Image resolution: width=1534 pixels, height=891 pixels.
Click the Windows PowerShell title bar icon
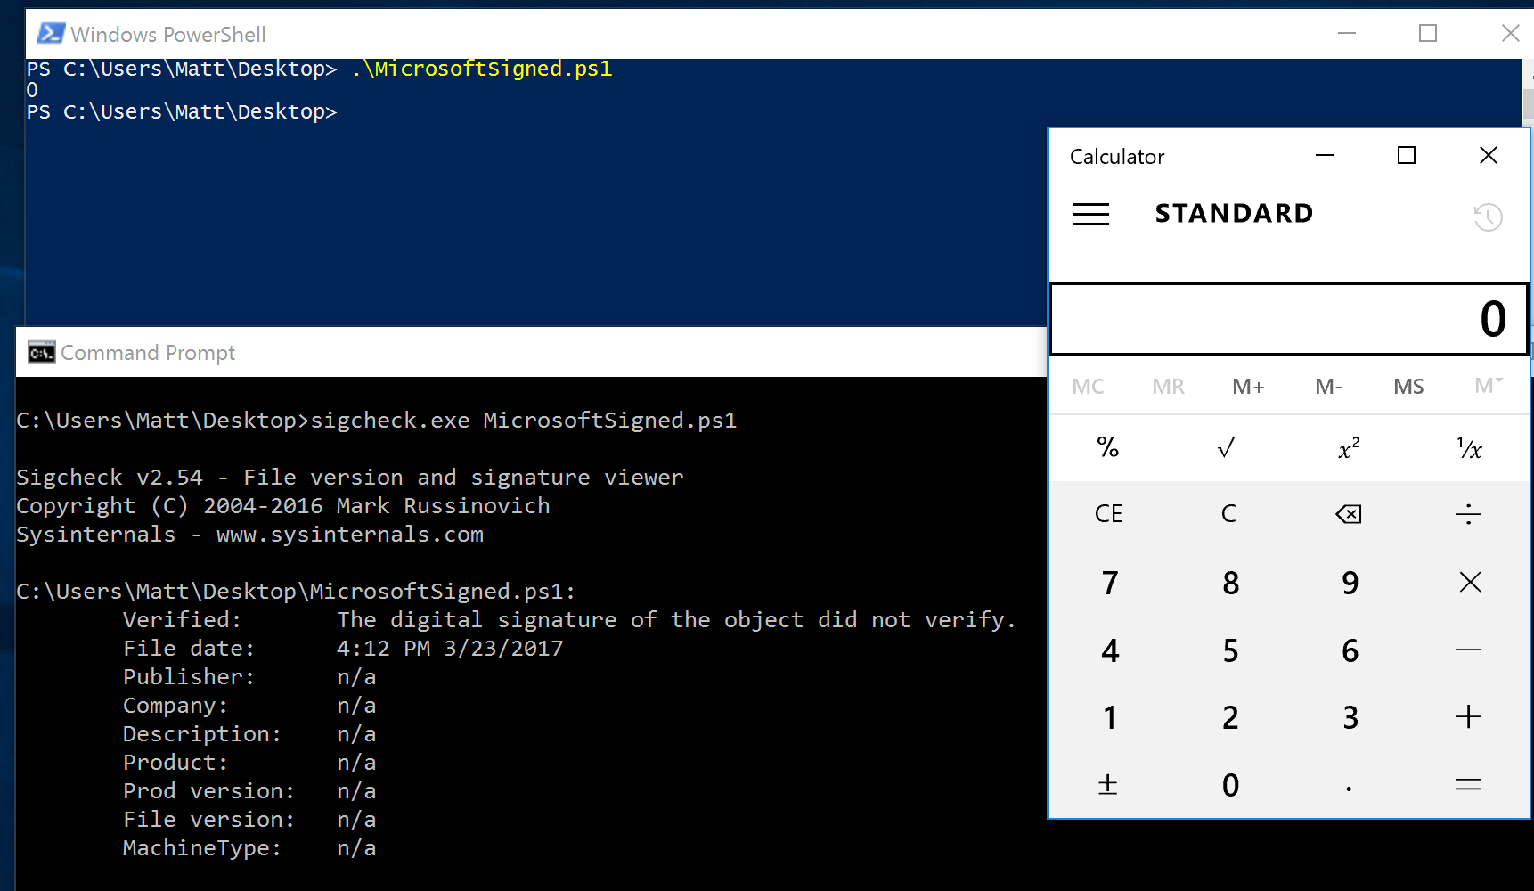click(51, 34)
